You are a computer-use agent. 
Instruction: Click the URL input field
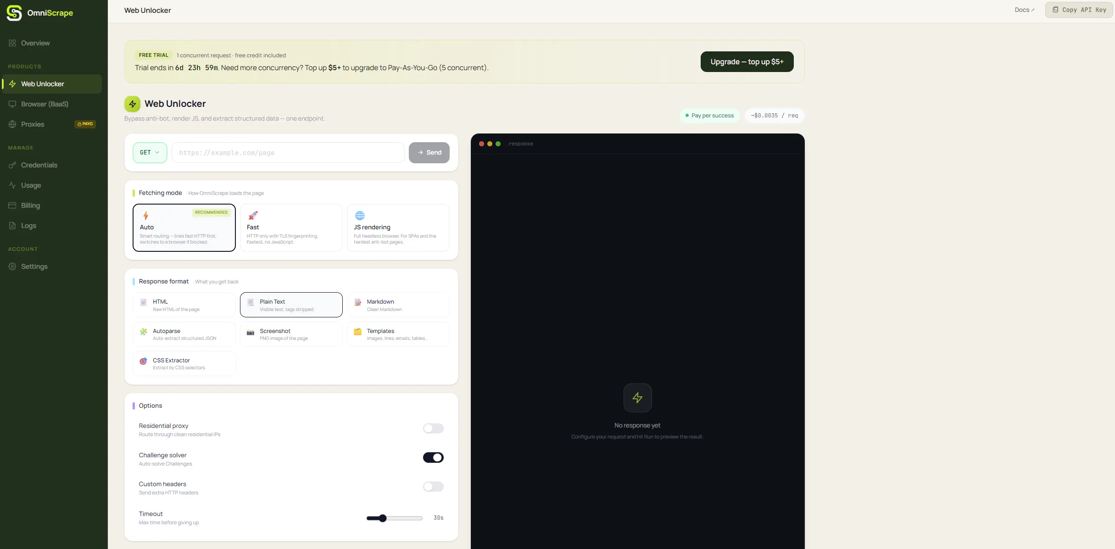tap(288, 153)
